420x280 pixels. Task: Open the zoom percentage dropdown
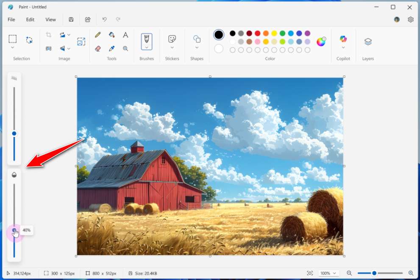click(x=328, y=273)
